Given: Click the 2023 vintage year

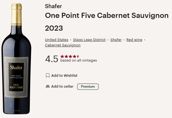Looking at the screenshot, I should pos(54,28).
